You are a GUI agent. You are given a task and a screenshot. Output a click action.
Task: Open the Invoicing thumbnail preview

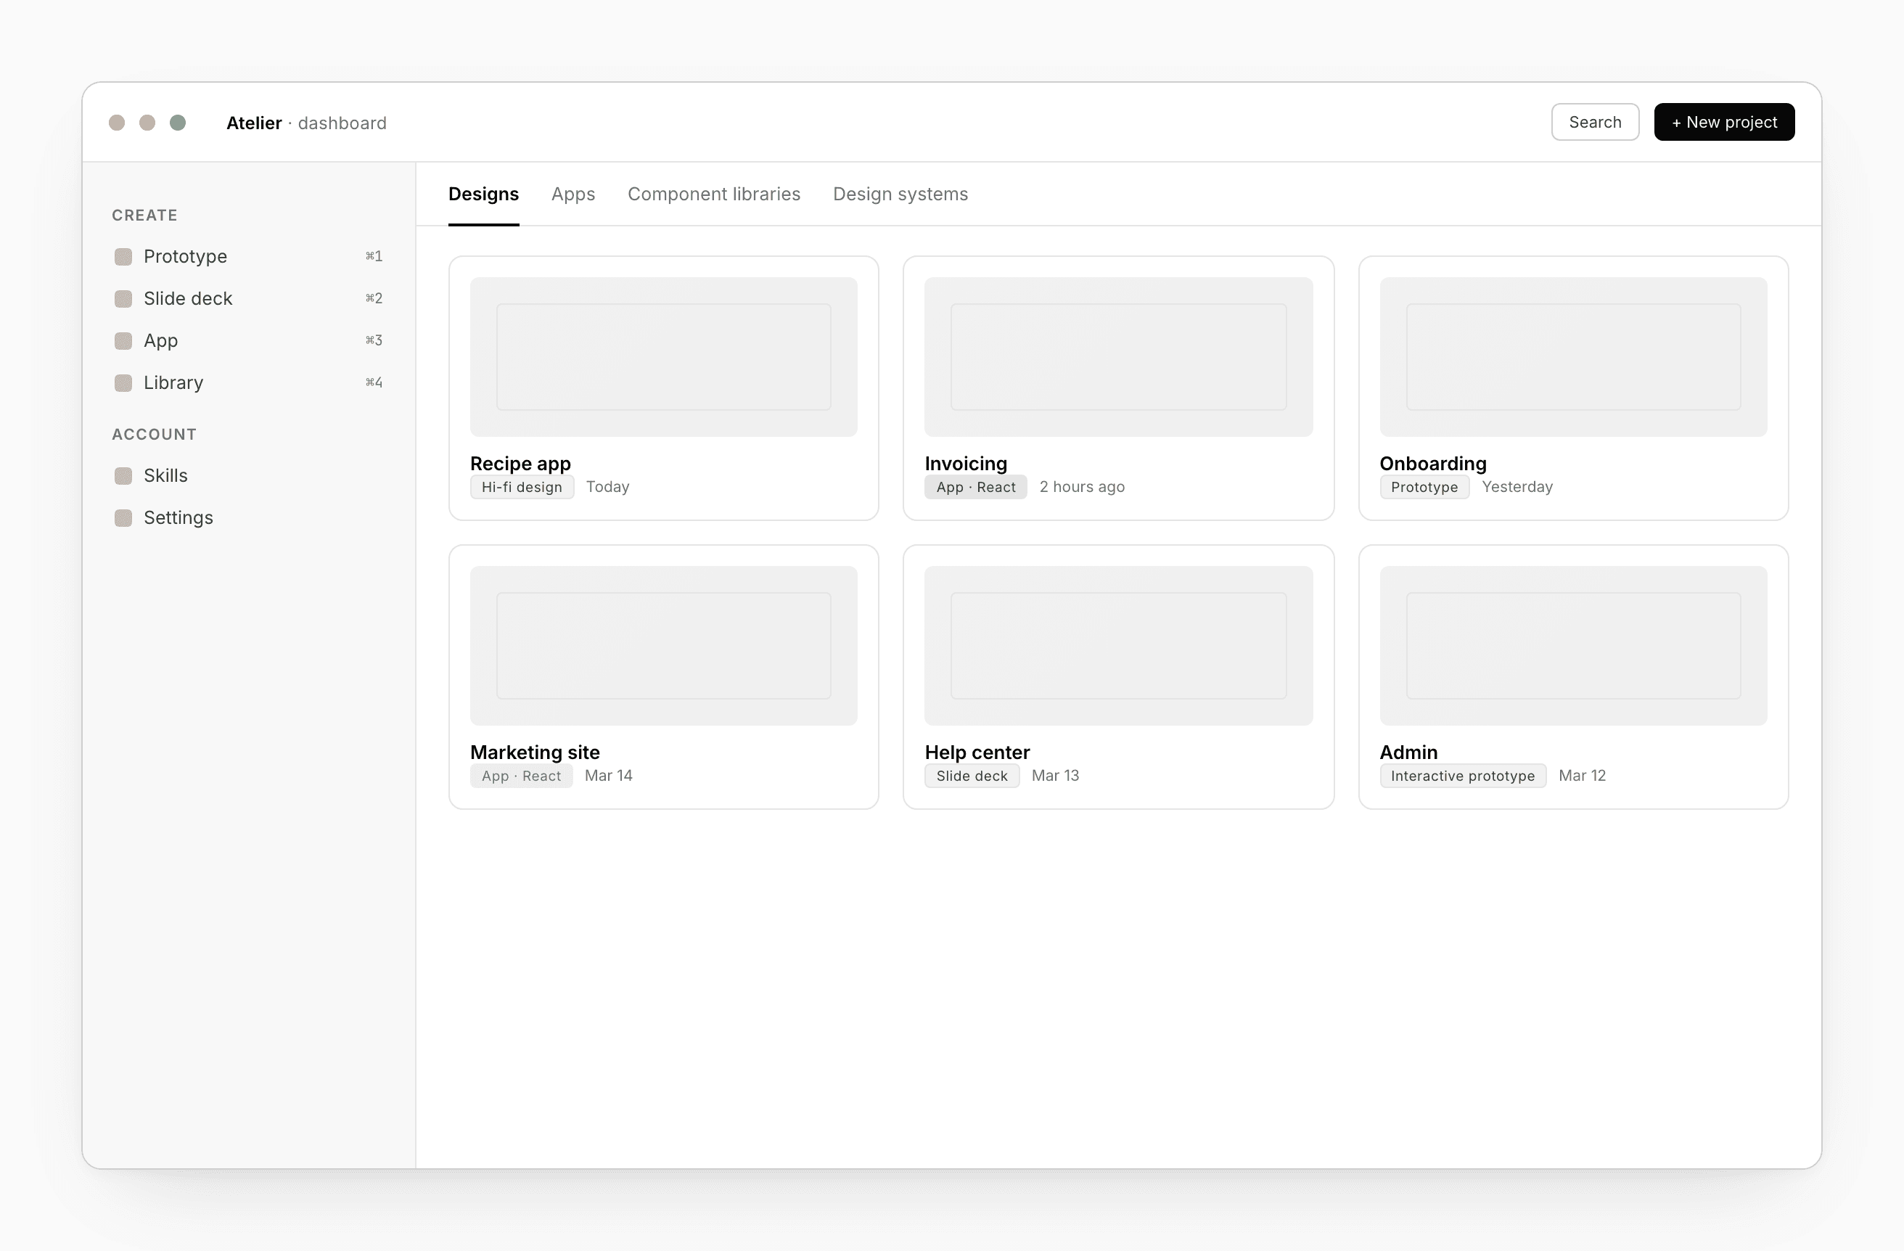pos(1118,357)
